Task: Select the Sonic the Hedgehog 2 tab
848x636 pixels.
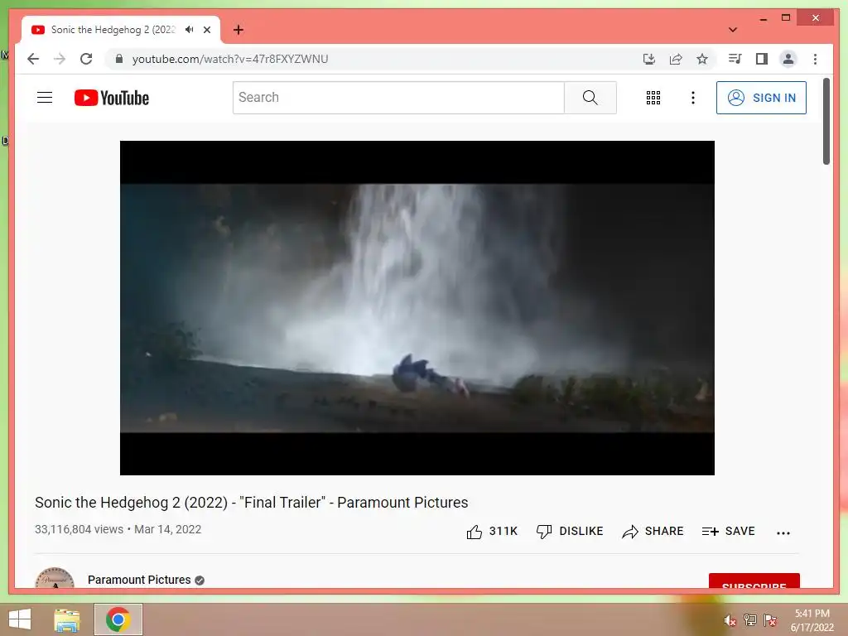Action: point(121,30)
